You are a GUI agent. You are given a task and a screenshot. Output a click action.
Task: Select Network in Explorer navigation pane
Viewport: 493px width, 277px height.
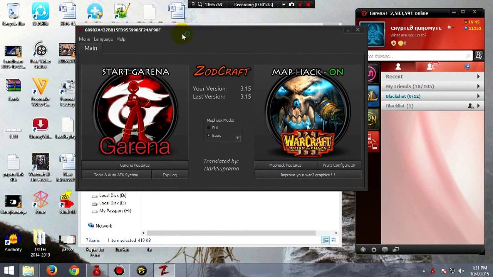coord(100,226)
